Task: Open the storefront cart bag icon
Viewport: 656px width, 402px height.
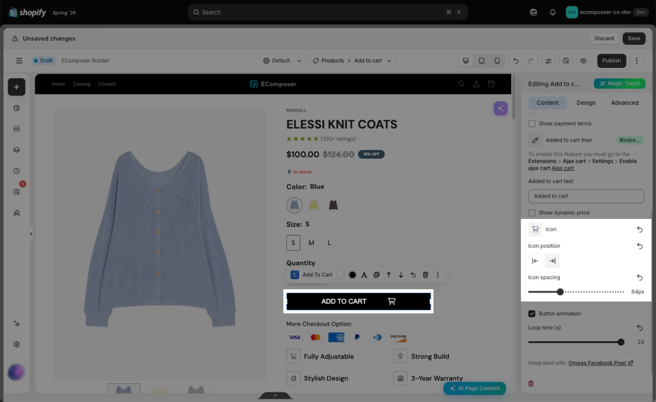Action: [491, 84]
